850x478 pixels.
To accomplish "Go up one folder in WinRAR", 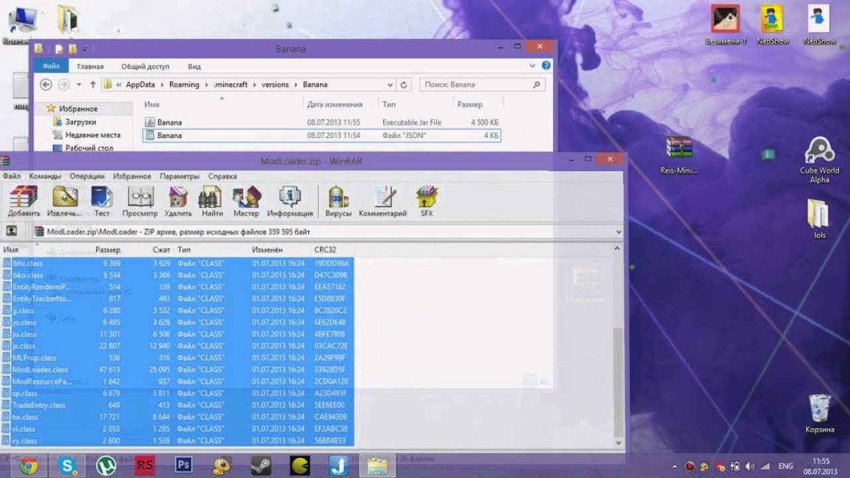I will pos(11,231).
